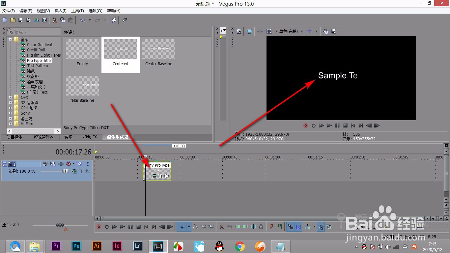
Task: Select Color Gradient generator
Action: [40, 45]
